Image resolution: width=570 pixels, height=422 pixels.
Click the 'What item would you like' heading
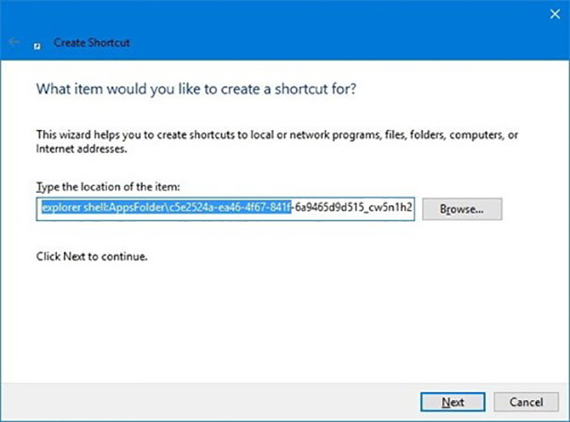click(196, 89)
